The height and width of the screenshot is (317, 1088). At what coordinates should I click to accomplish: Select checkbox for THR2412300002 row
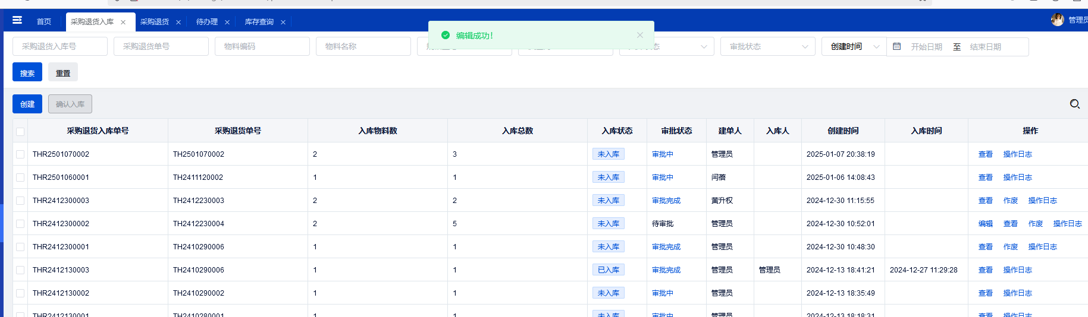(x=20, y=224)
